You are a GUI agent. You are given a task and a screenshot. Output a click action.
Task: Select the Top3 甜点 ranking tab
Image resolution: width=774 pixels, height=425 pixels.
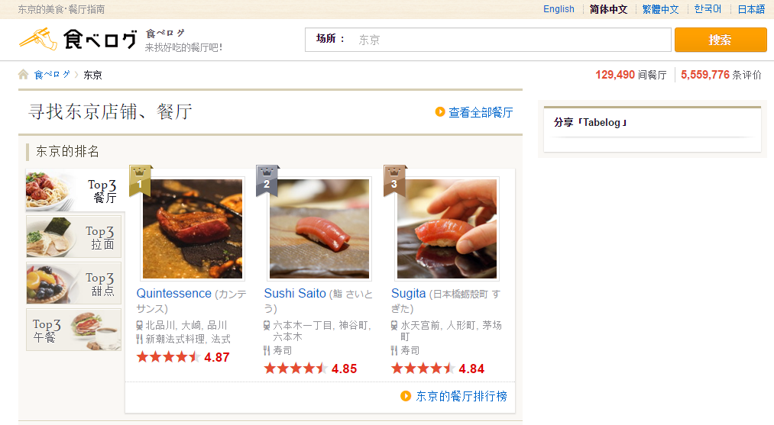73,283
